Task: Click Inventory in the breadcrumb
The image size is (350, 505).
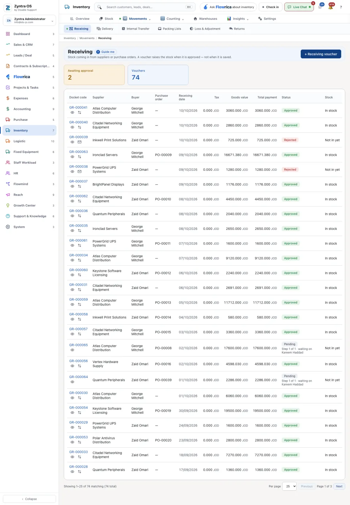Action: click(70, 38)
